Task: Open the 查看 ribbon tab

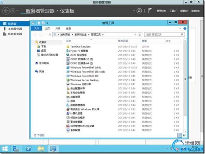Action: pos(68,28)
